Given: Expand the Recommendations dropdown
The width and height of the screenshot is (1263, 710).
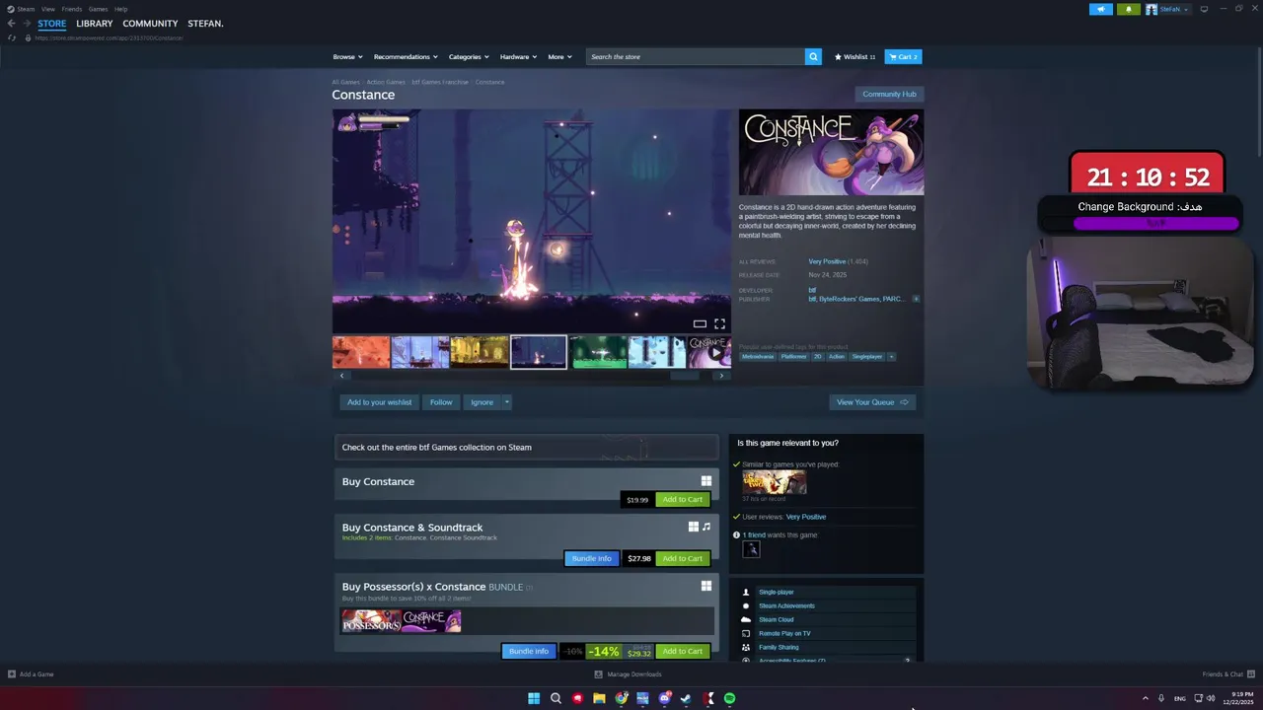Looking at the screenshot, I should pyautogui.click(x=405, y=57).
